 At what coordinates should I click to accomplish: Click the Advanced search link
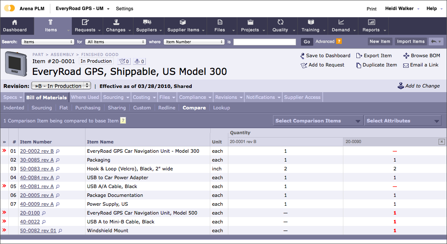325,42
